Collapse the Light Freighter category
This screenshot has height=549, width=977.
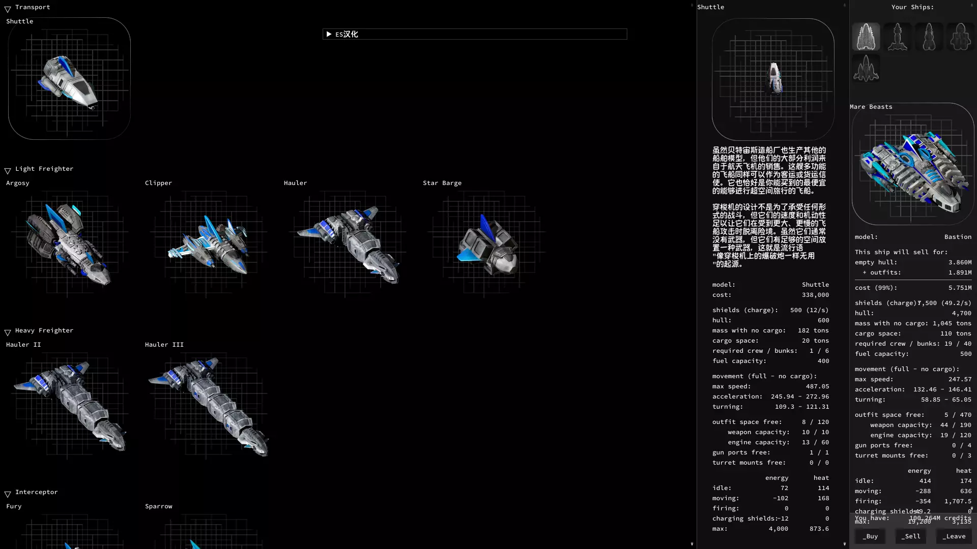coord(8,170)
